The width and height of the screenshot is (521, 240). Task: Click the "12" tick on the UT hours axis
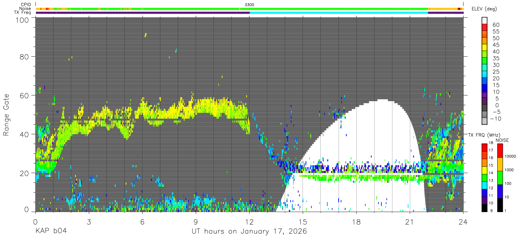tap(249, 221)
